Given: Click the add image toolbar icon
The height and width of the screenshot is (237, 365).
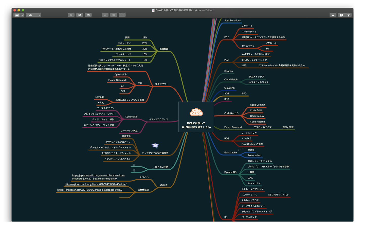Looking at the screenshot, I should [88, 15].
